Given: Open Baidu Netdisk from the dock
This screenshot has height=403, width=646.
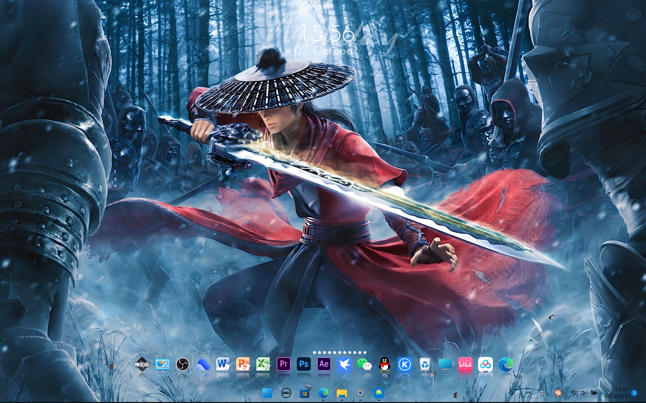Looking at the screenshot, I should pyautogui.click(x=485, y=364).
